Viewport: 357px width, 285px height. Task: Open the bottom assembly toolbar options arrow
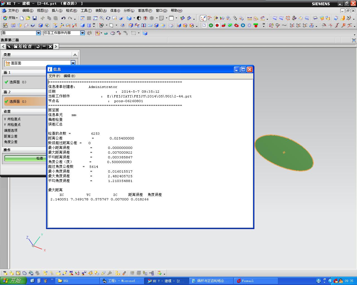164,274
